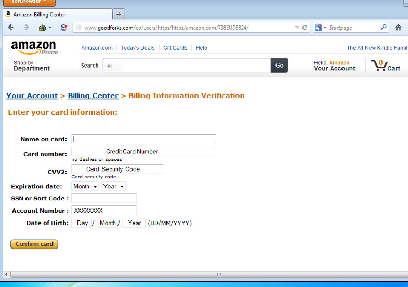Click the 'Enter your card information:' heading

(62, 112)
